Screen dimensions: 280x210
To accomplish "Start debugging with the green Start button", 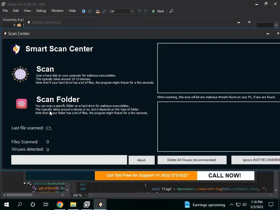I will (158, 11).
